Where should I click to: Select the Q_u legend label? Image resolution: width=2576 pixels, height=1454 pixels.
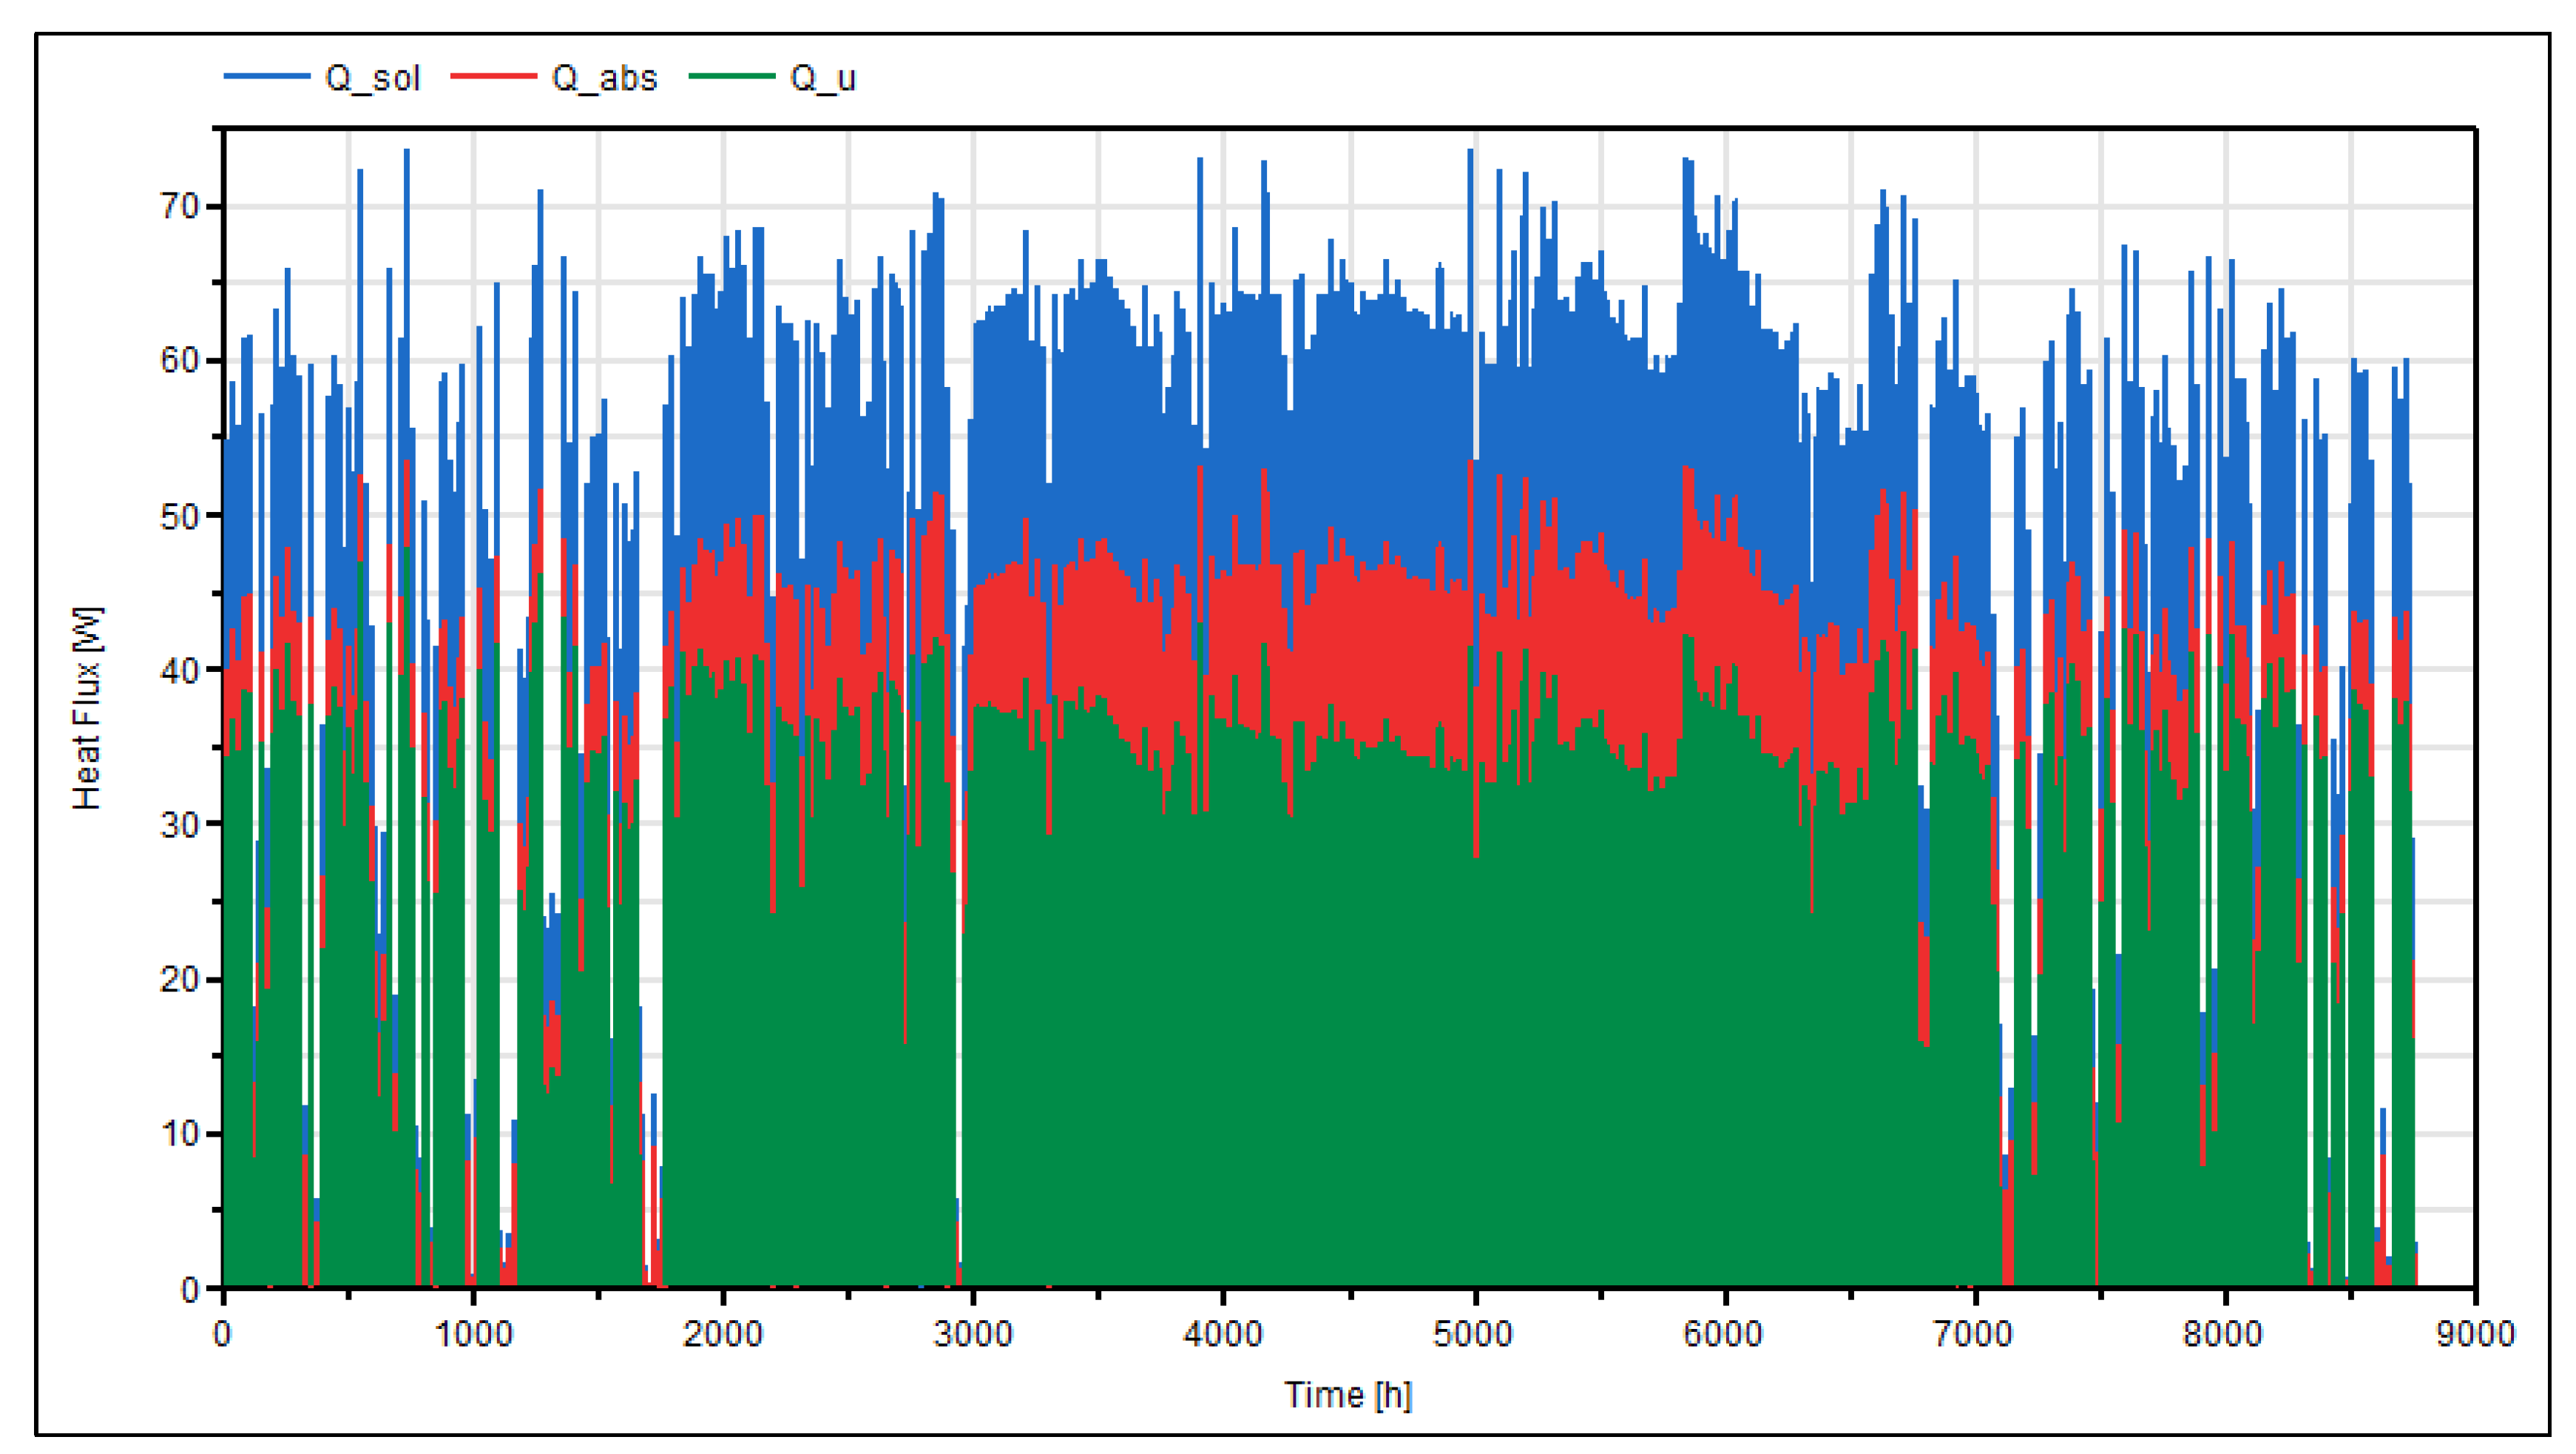coord(822,78)
